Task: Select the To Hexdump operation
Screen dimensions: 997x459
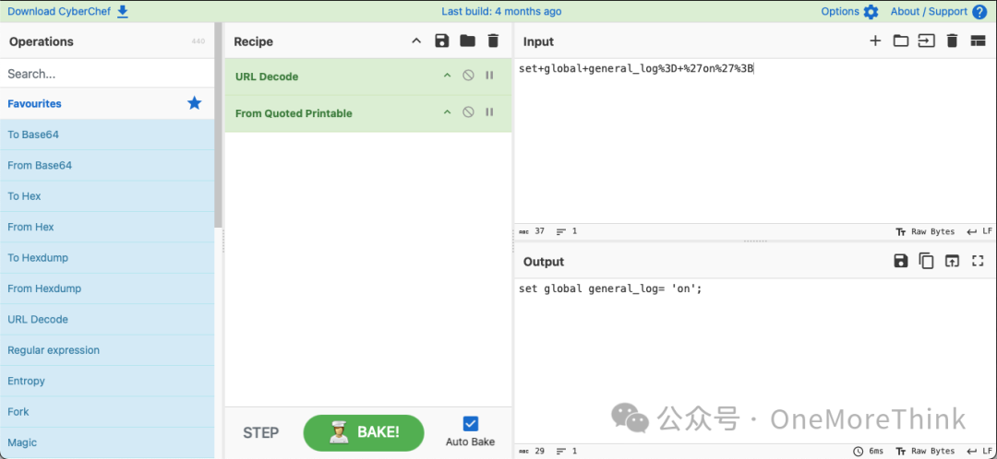Action: coord(107,258)
